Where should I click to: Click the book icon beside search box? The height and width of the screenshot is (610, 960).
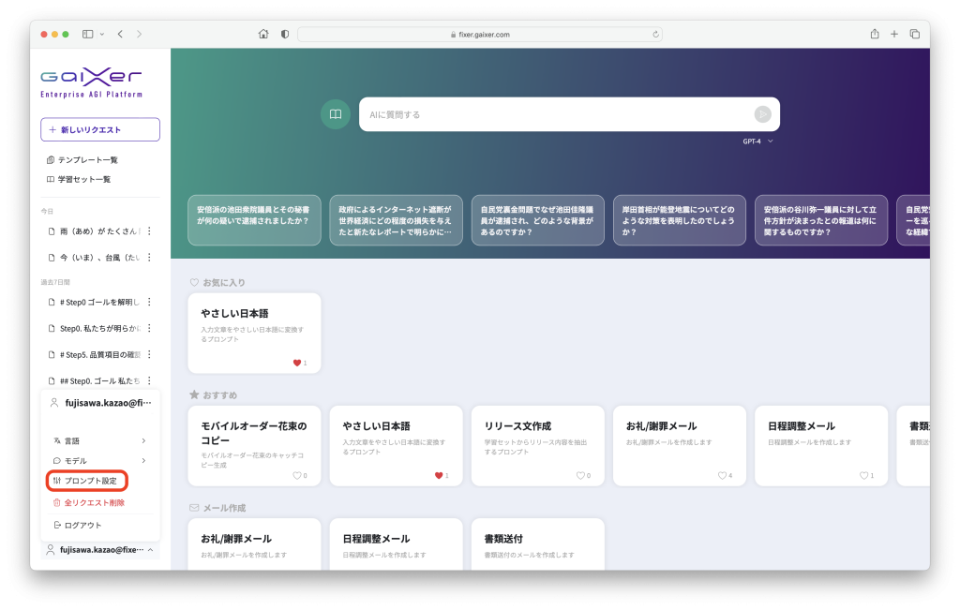point(335,114)
